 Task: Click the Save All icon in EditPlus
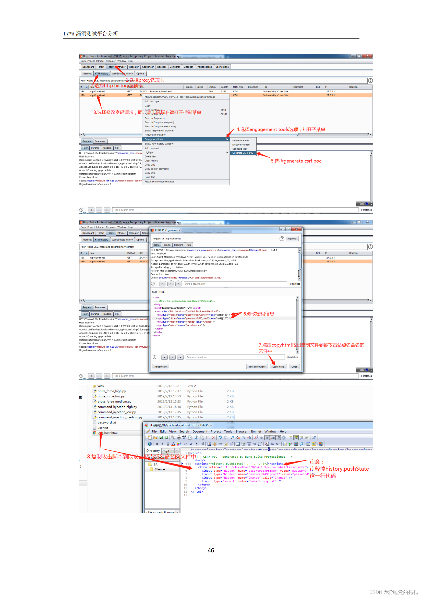coord(166,438)
